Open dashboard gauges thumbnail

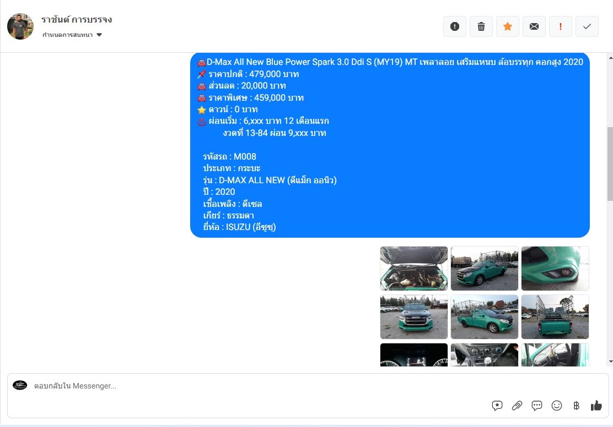413,355
